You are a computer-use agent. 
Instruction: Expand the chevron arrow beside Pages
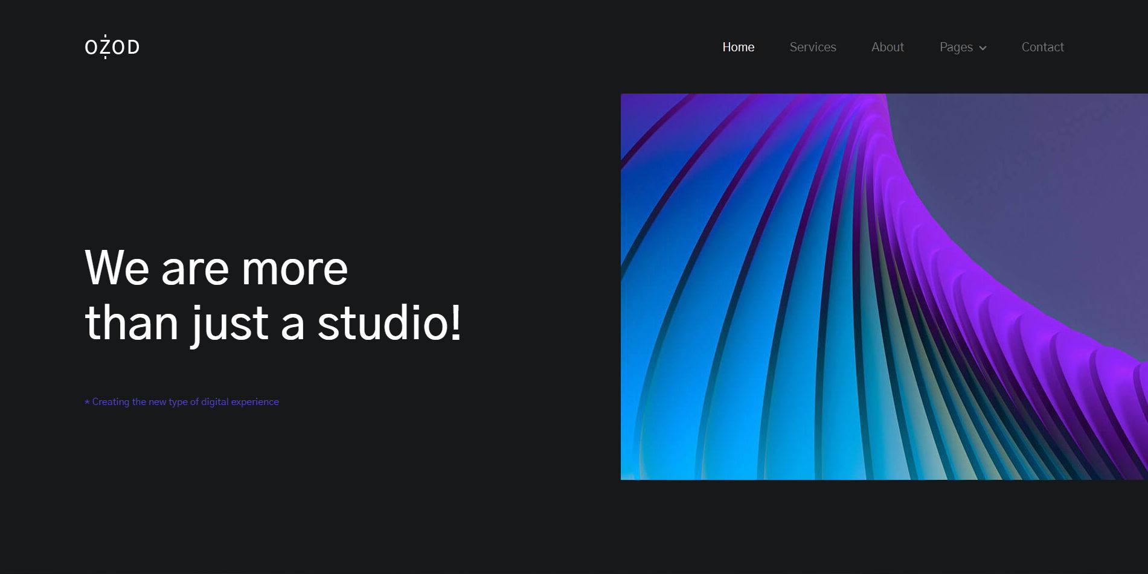tap(983, 48)
